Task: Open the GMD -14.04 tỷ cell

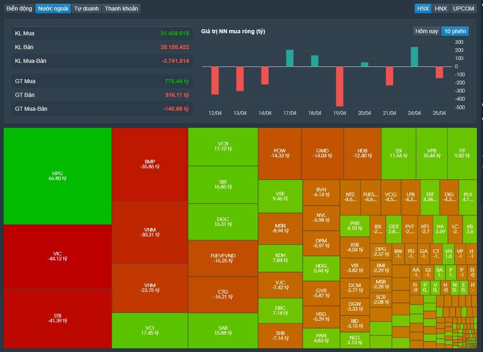Action: (323, 154)
